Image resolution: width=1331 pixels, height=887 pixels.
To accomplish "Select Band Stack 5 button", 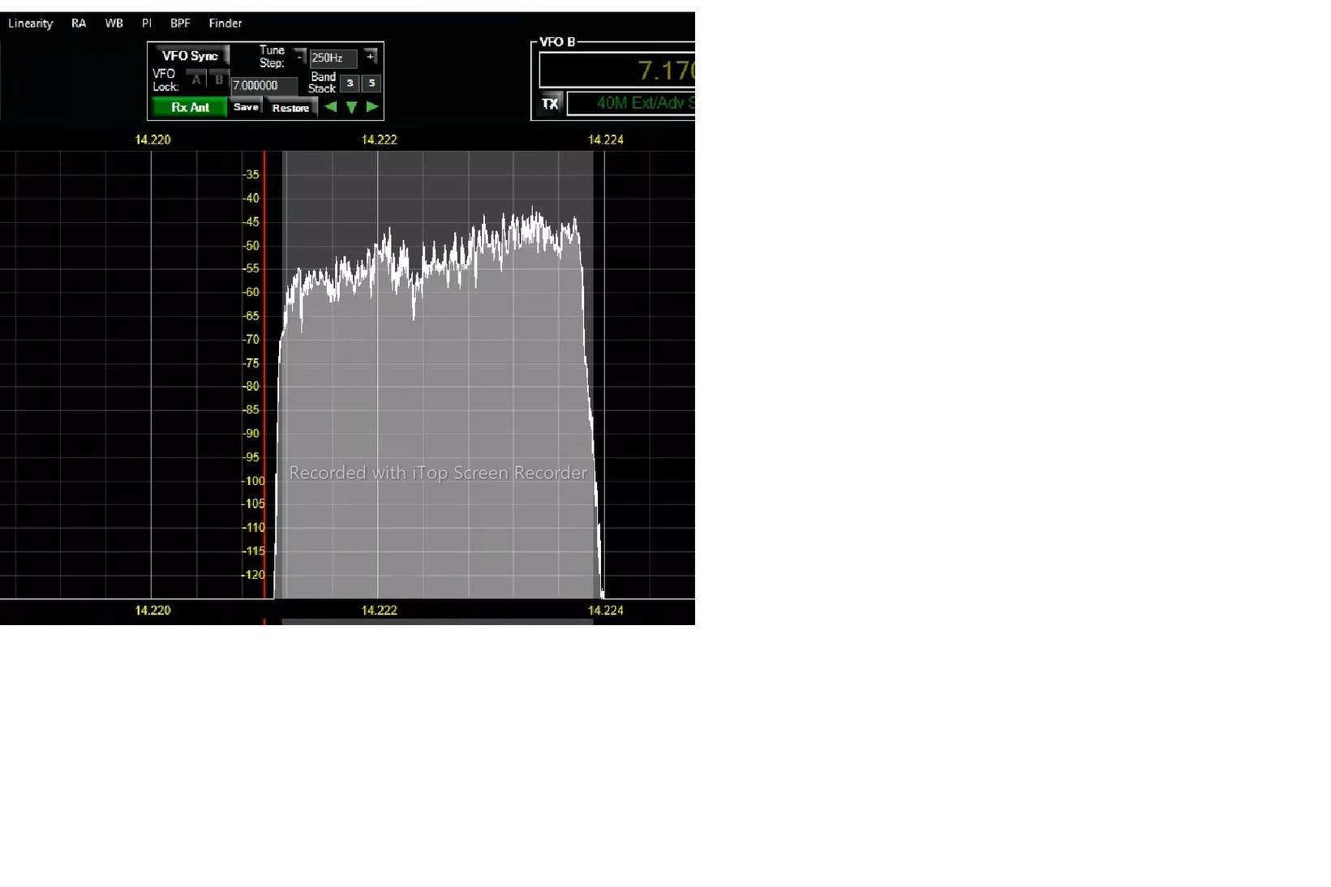I will pos(371,83).
